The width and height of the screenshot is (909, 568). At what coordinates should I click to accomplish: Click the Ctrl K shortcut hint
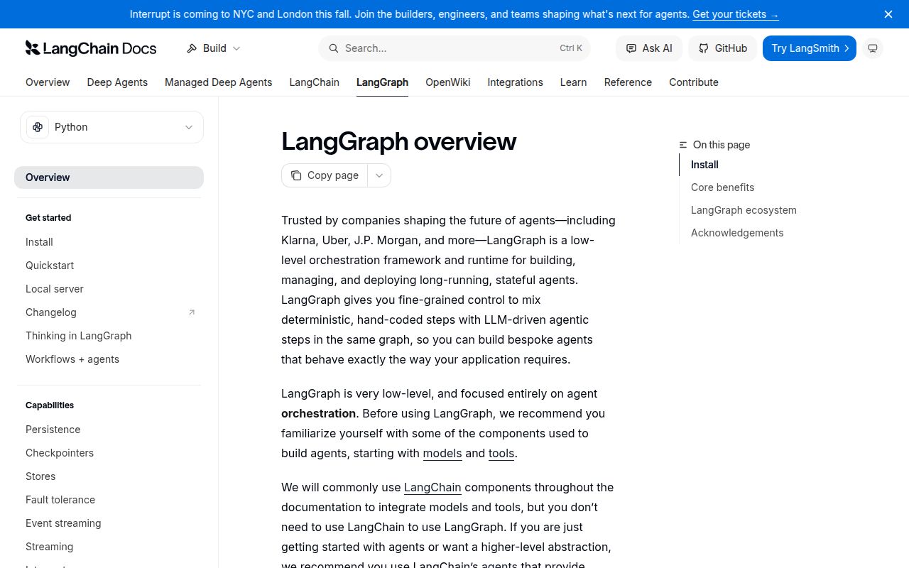click(571, 48)
